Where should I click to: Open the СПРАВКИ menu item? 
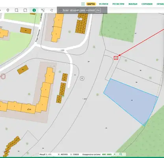pyautogui.click(x=147, y=4)
